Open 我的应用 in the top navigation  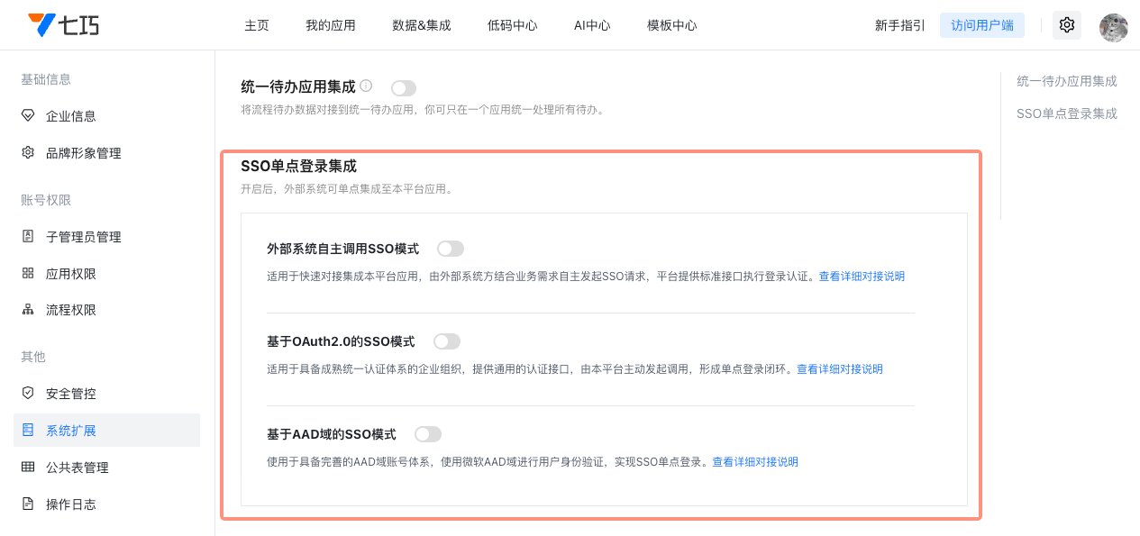pyautogui.click(x=331, y=25)
